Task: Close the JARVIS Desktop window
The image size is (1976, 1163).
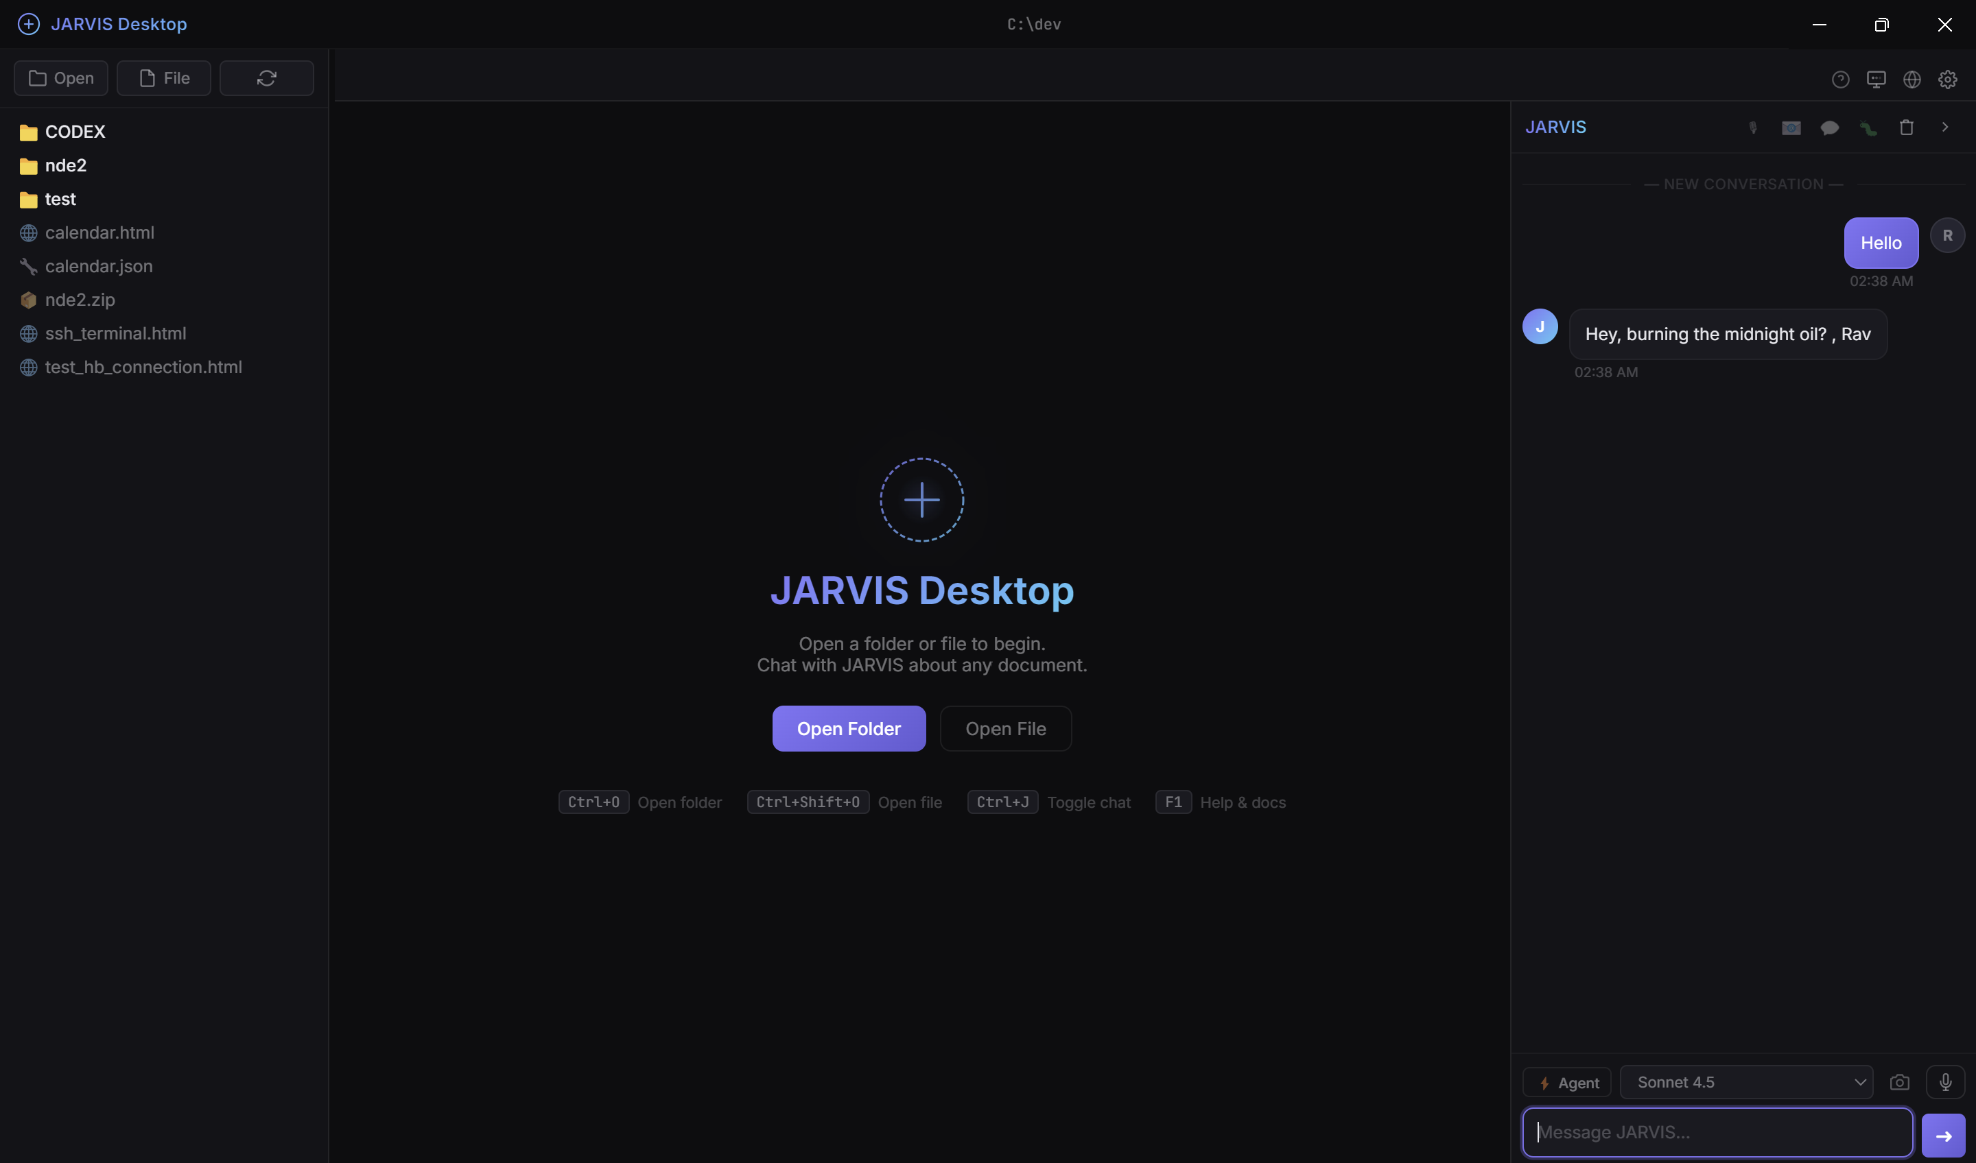Action: pos(1944,24)
